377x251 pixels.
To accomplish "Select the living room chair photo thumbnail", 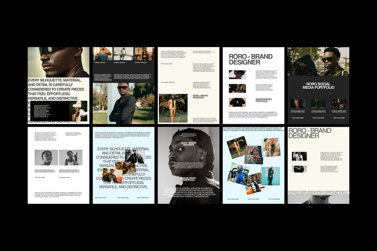I will [145, 54].
